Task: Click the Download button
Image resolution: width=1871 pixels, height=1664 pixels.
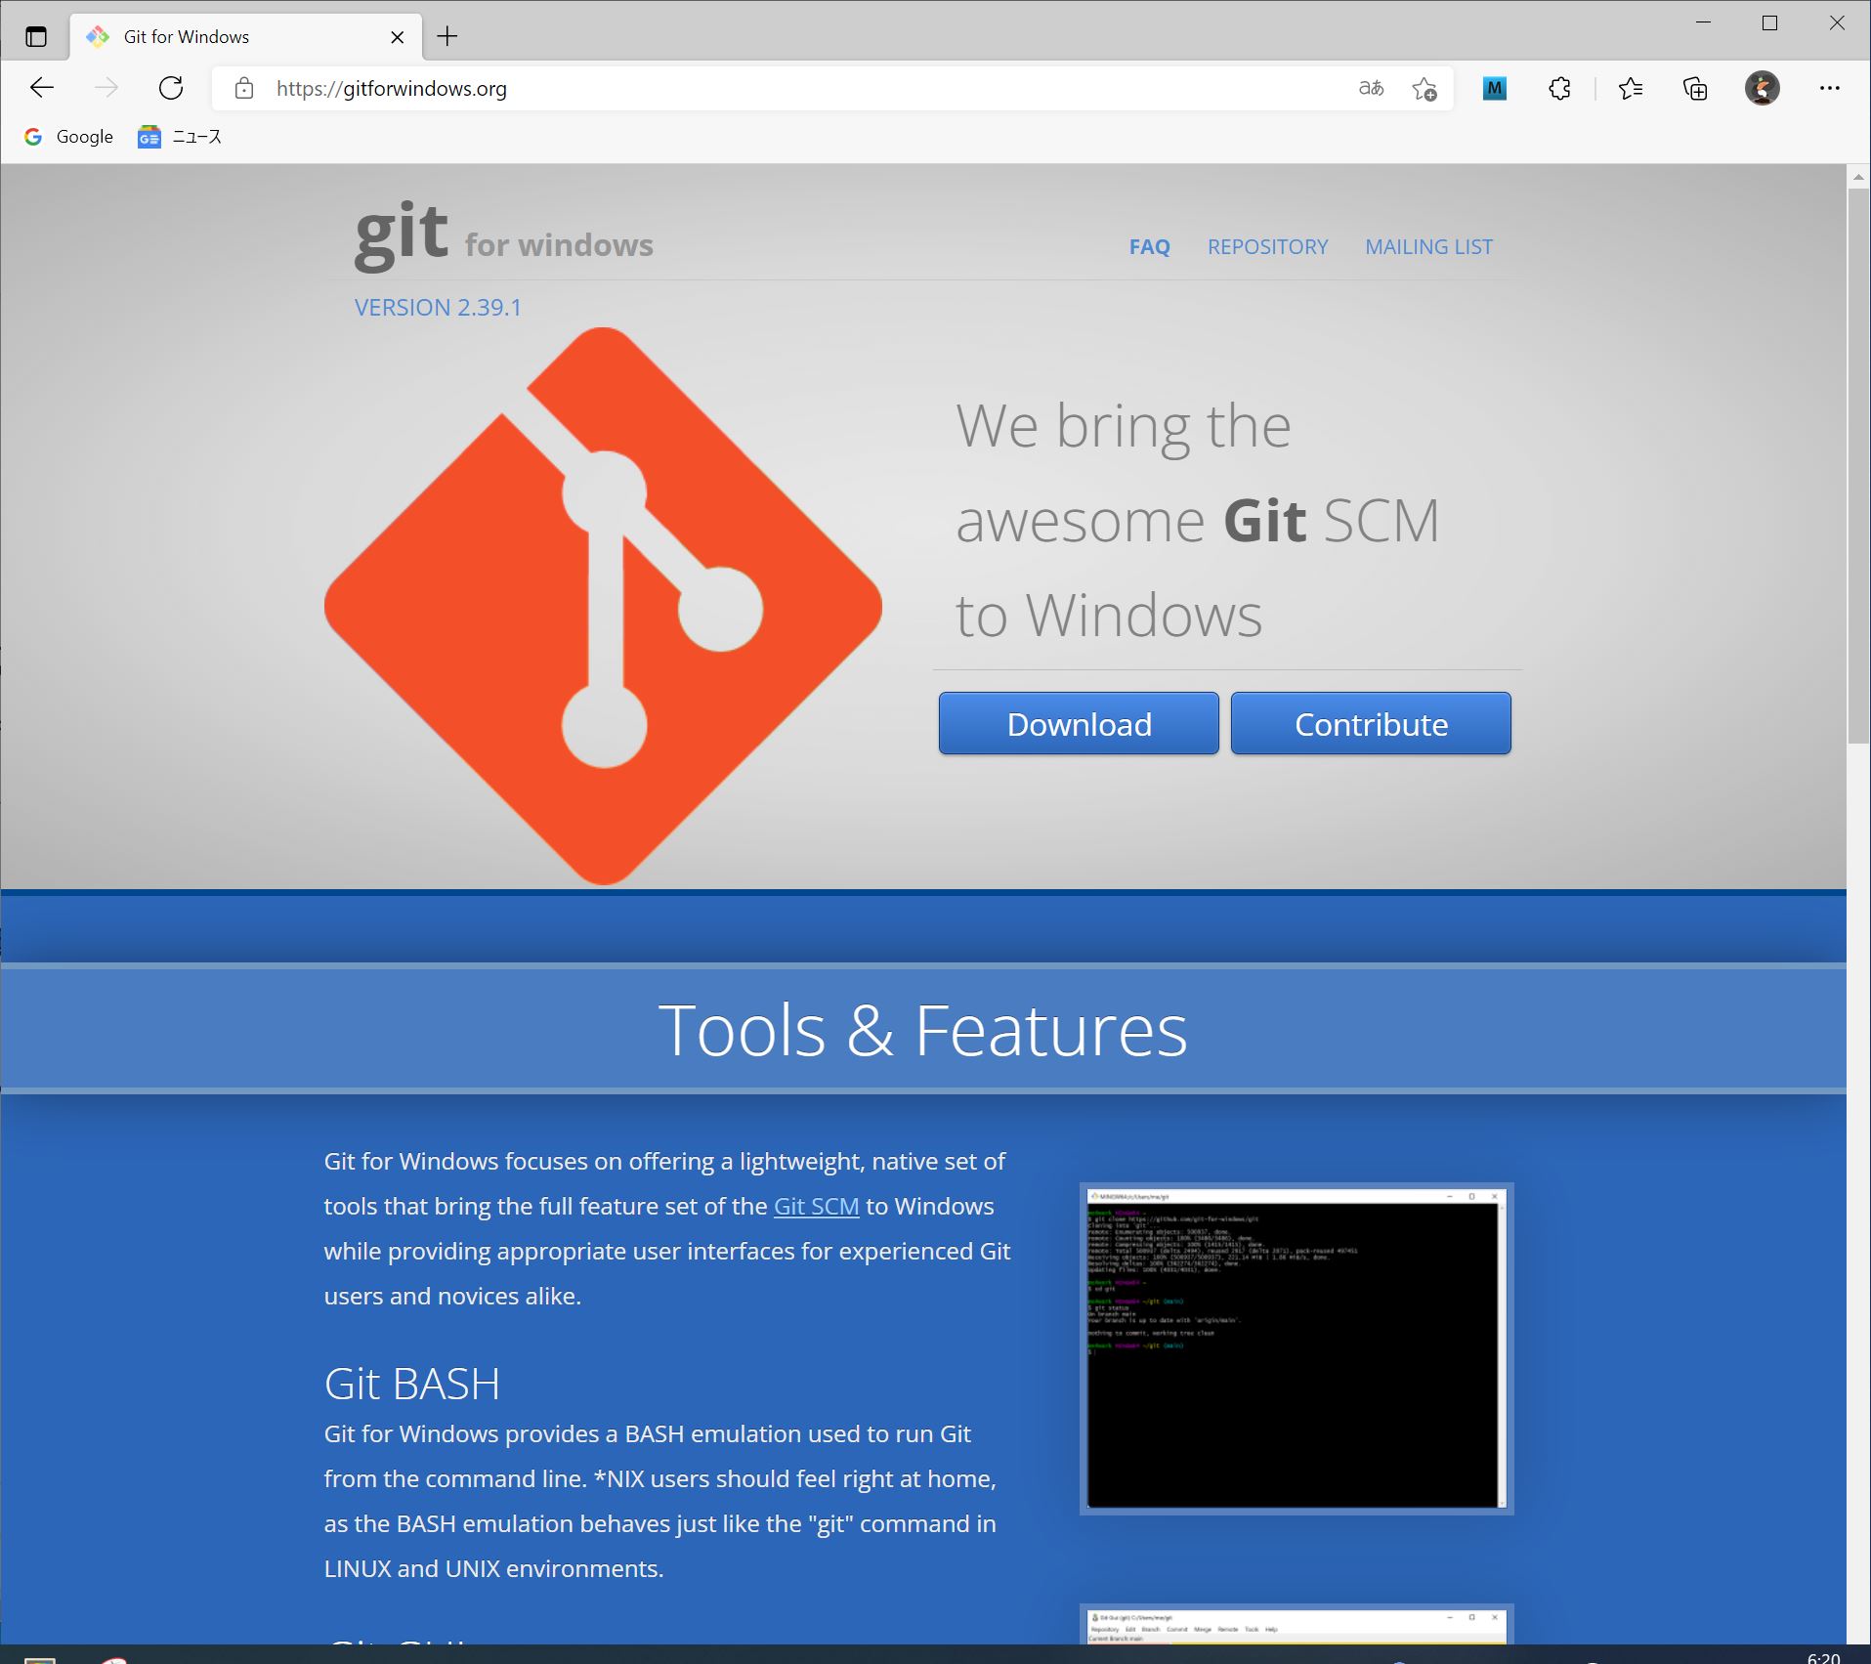Action: tap(1078, 723)
